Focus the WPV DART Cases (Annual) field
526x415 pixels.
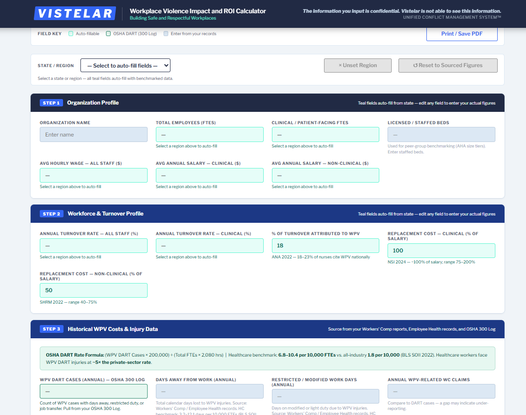click(94, 391)
